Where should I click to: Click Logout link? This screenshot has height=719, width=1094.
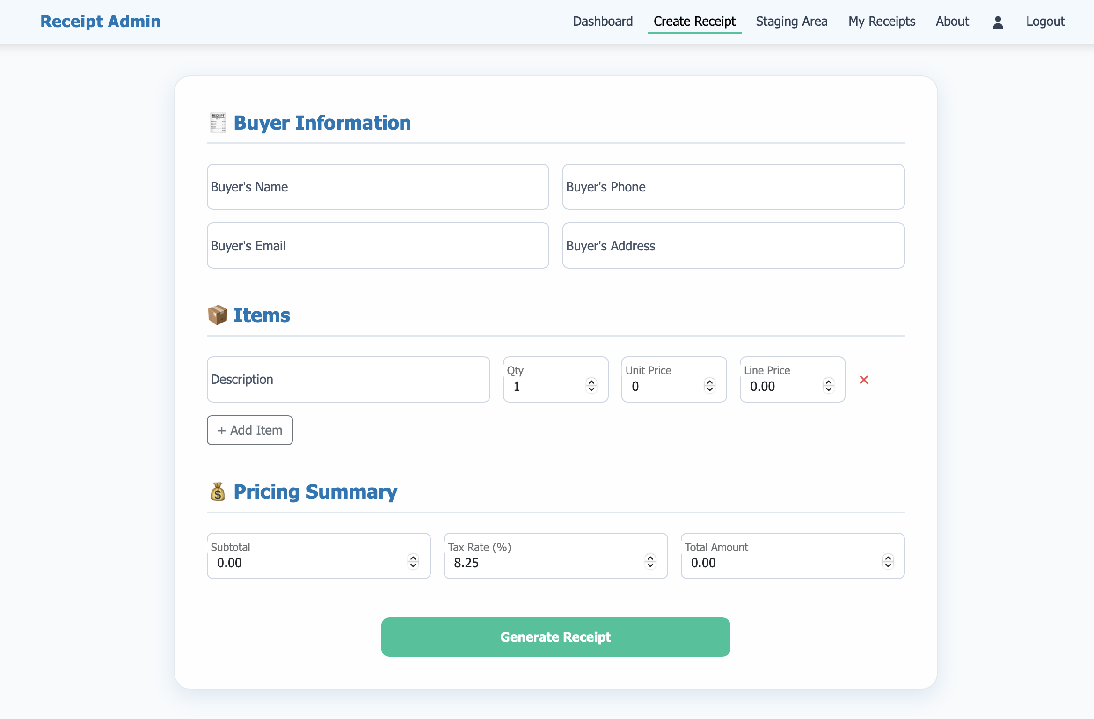tap(1045, 22)
